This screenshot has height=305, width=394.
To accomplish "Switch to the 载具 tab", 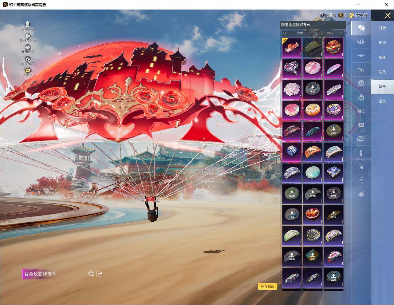I will tap(382, 72).
